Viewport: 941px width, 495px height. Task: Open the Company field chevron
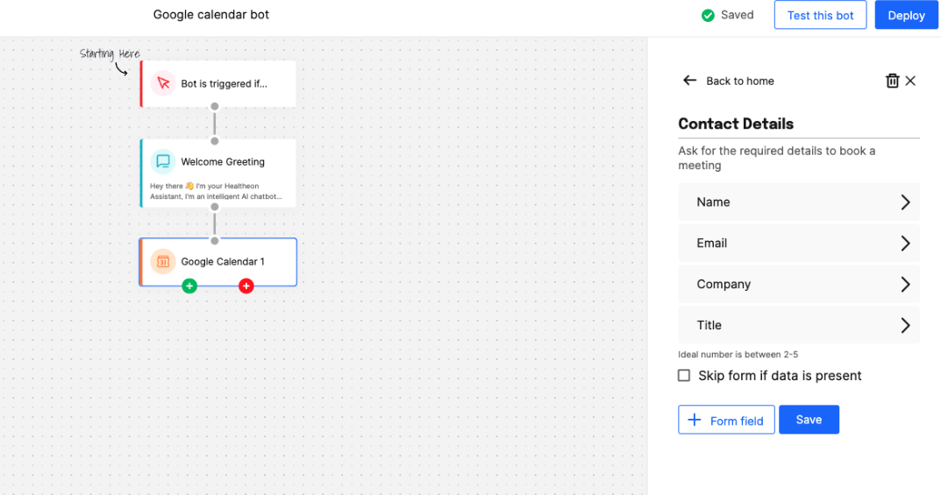click(x=905, y=285)
